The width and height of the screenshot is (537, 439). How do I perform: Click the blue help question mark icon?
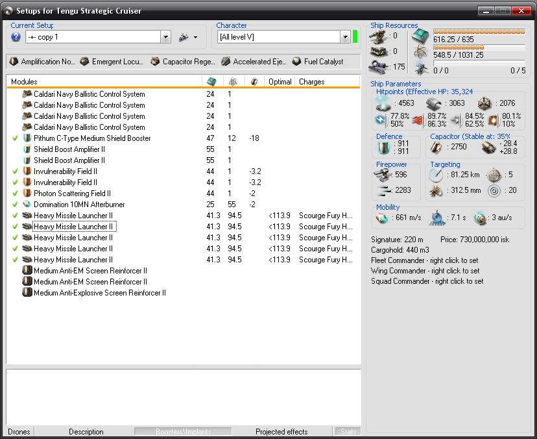(x=16, y=37)
